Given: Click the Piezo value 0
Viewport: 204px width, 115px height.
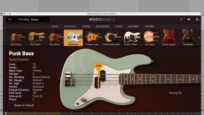Looking at the screenshot, I should [x=33, y=99].
